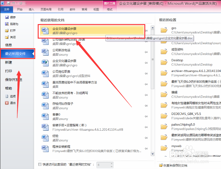Pin the document 不能放弃的高考 - 孙玥再写
The image size is (221, 169).
click(x=146, y=95)
